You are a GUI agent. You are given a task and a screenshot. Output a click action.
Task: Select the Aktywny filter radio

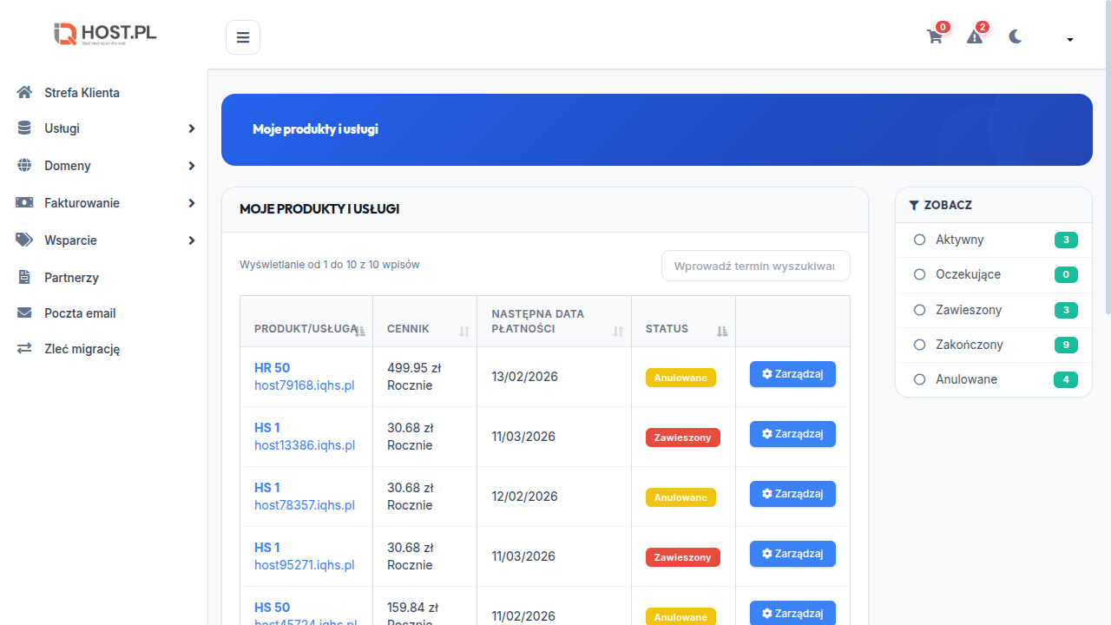point(920,240)
